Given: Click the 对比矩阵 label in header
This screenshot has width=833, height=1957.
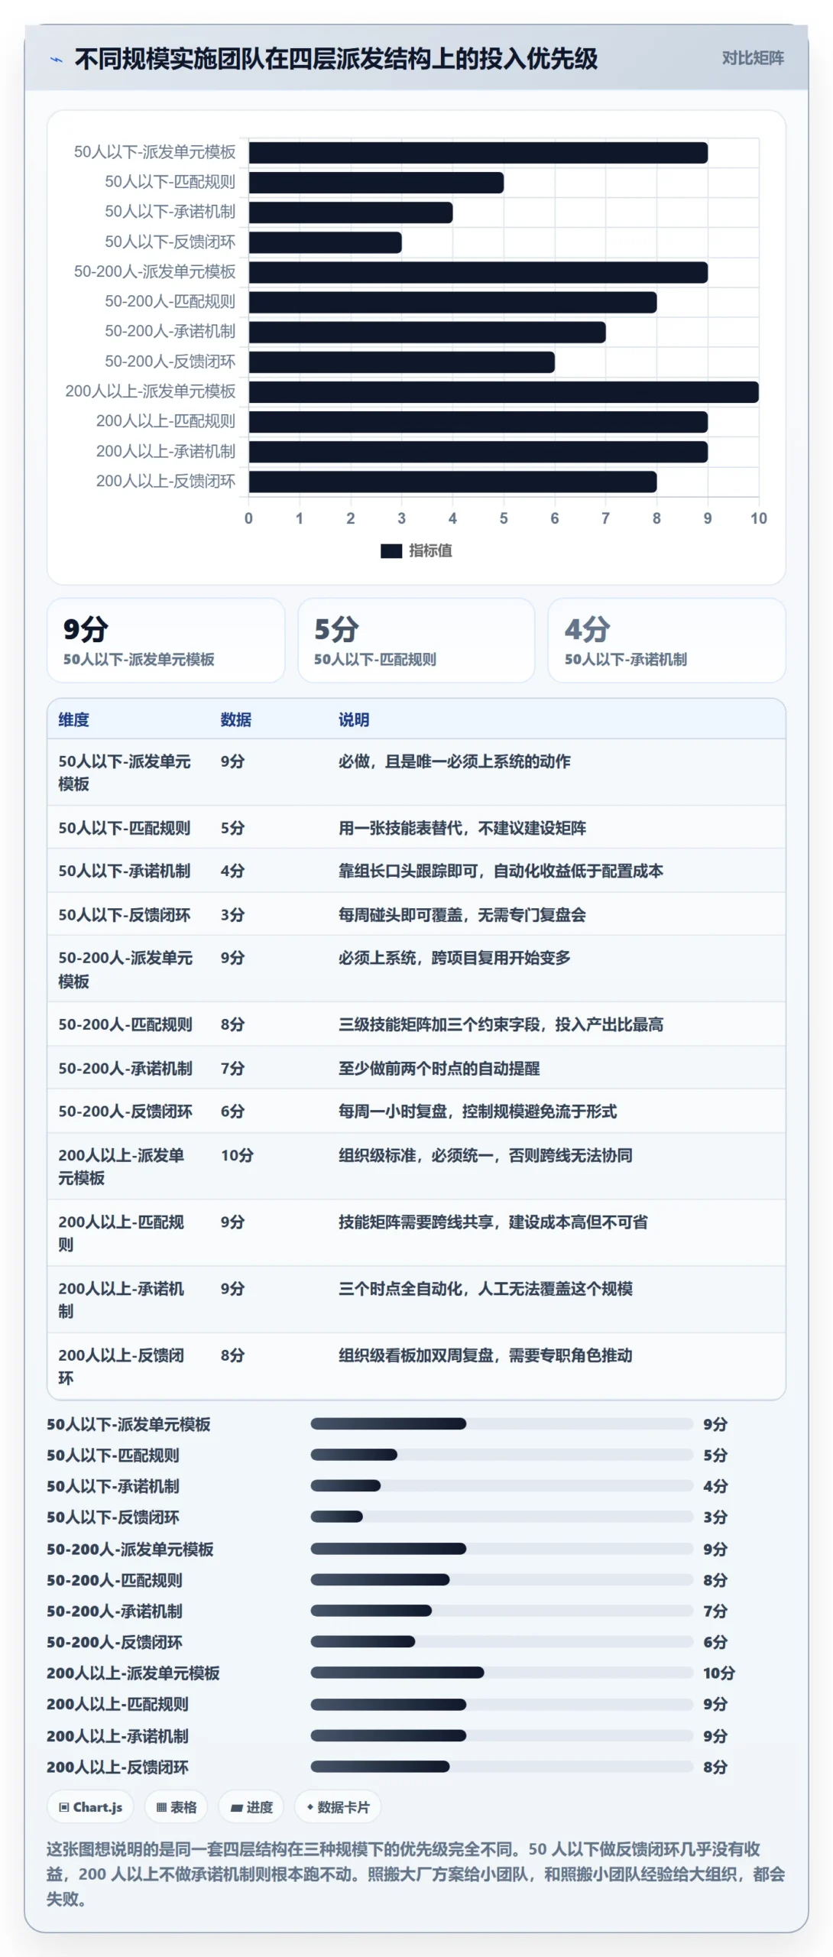Looking at the screenshot, I should [x=753, y=58].
